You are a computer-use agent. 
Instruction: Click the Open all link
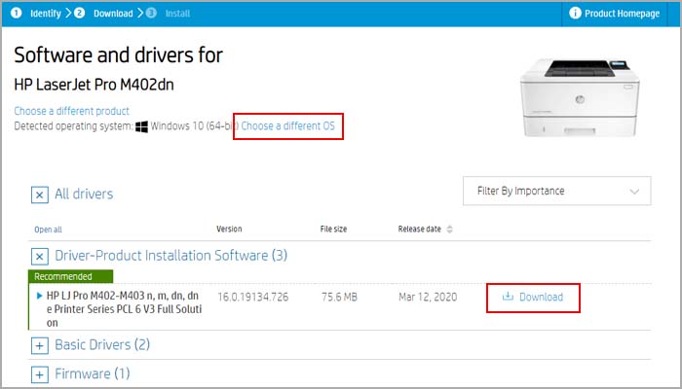click(x=48, y=230)
